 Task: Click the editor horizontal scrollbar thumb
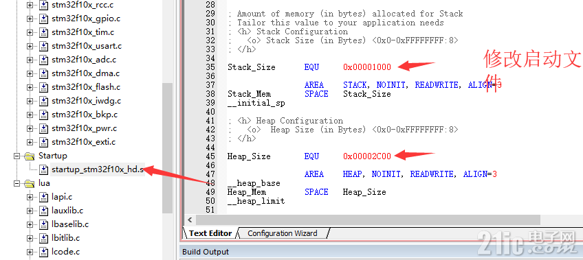(368, 220)
